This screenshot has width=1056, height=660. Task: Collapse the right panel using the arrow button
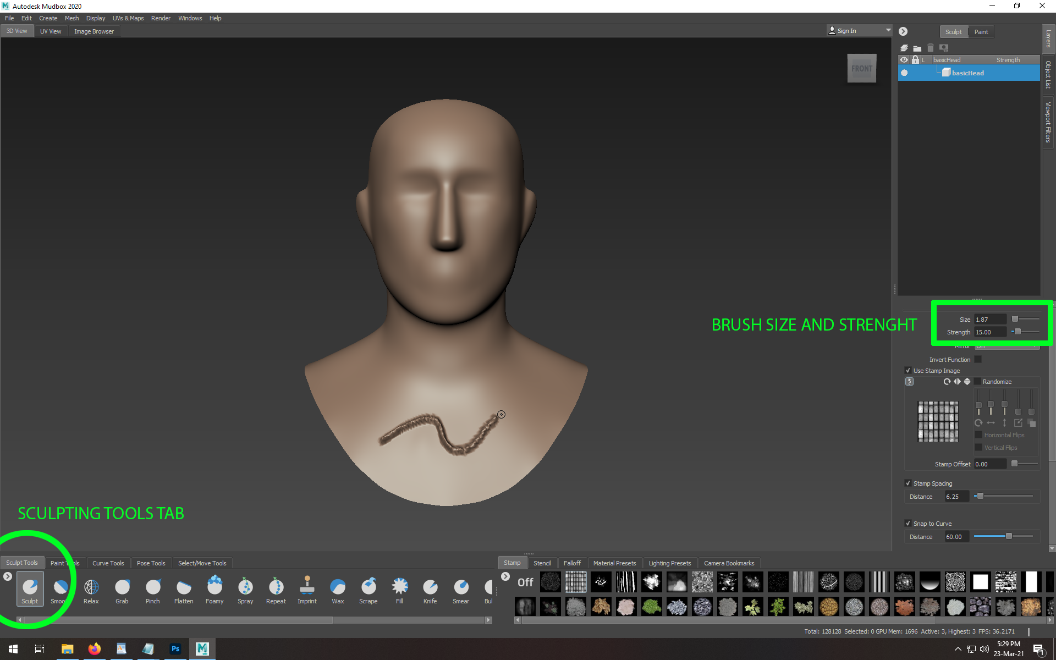(x=903, y=31)
